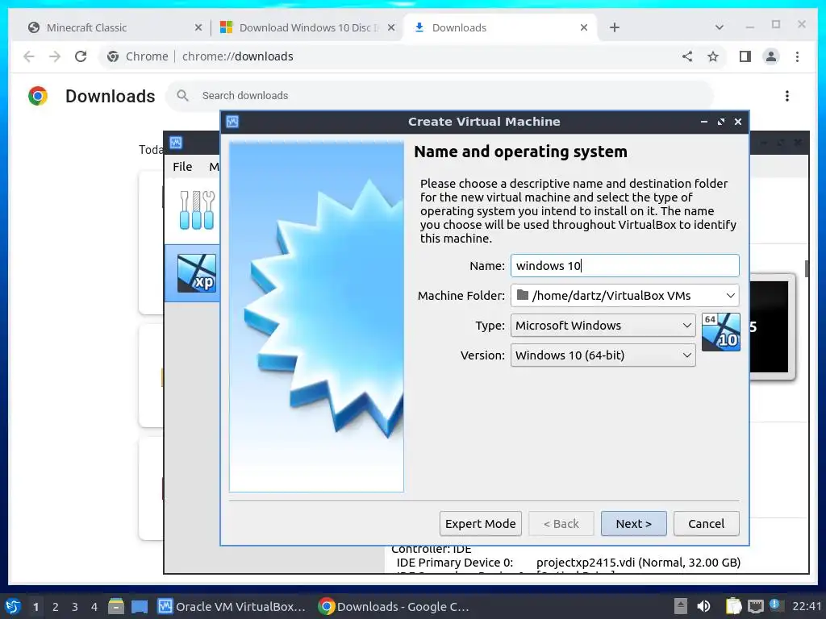Activate Oracle VM VirtualBox taskbar entry

[232, 606]
